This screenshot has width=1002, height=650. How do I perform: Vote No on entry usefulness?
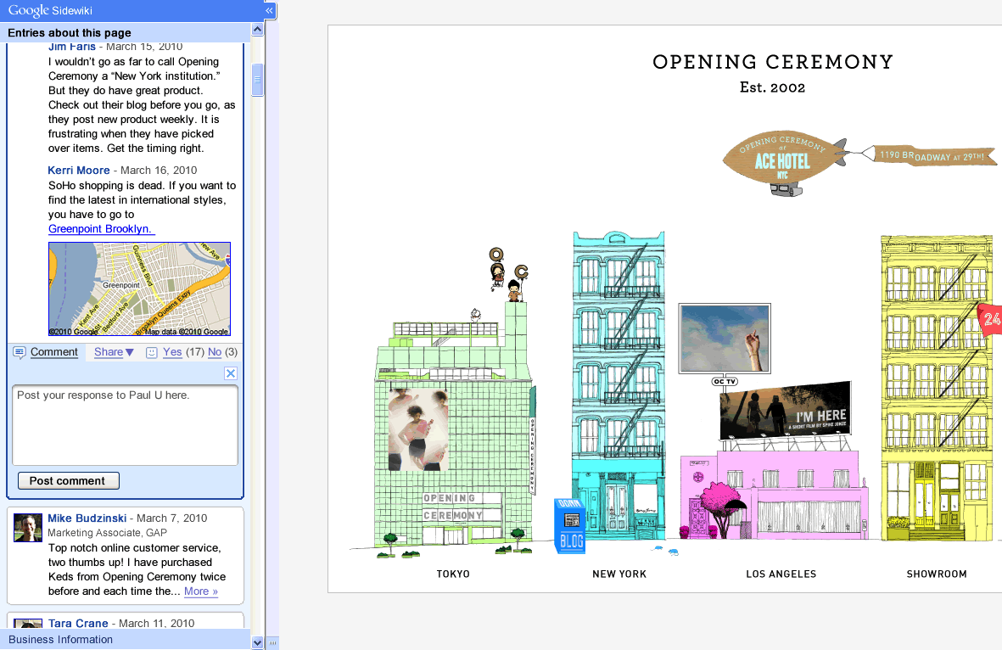pos(215,352)
